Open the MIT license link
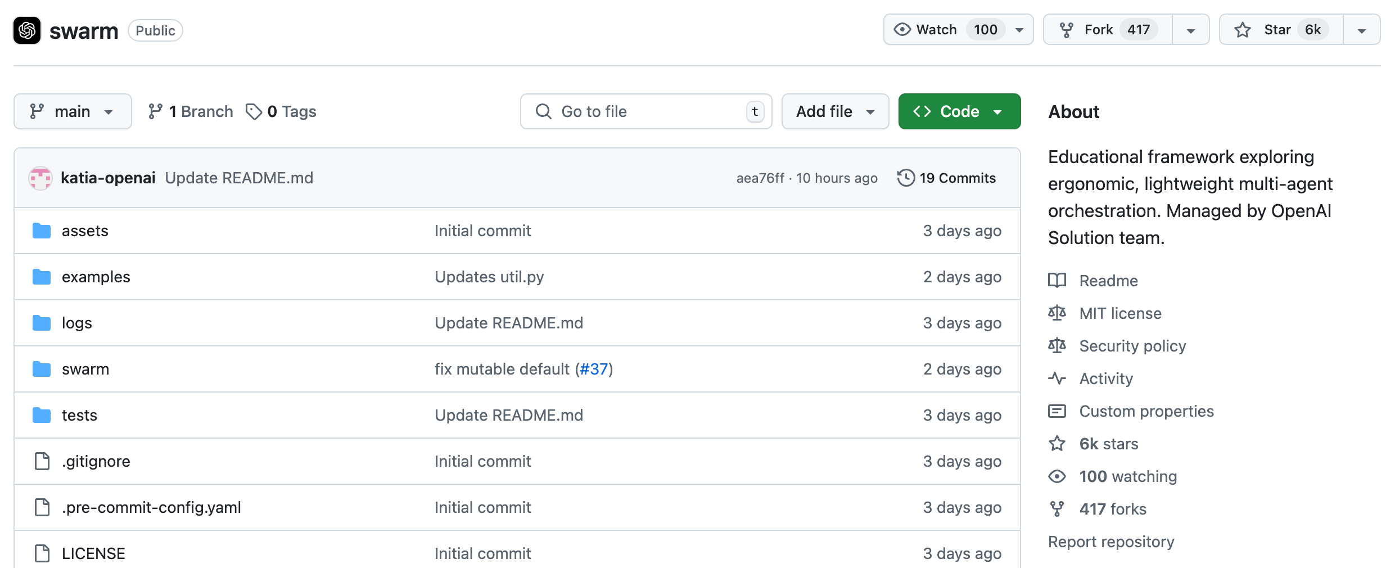Image resolution: width=1395 pixels, height=568 pixels. tap(1120, 313)
